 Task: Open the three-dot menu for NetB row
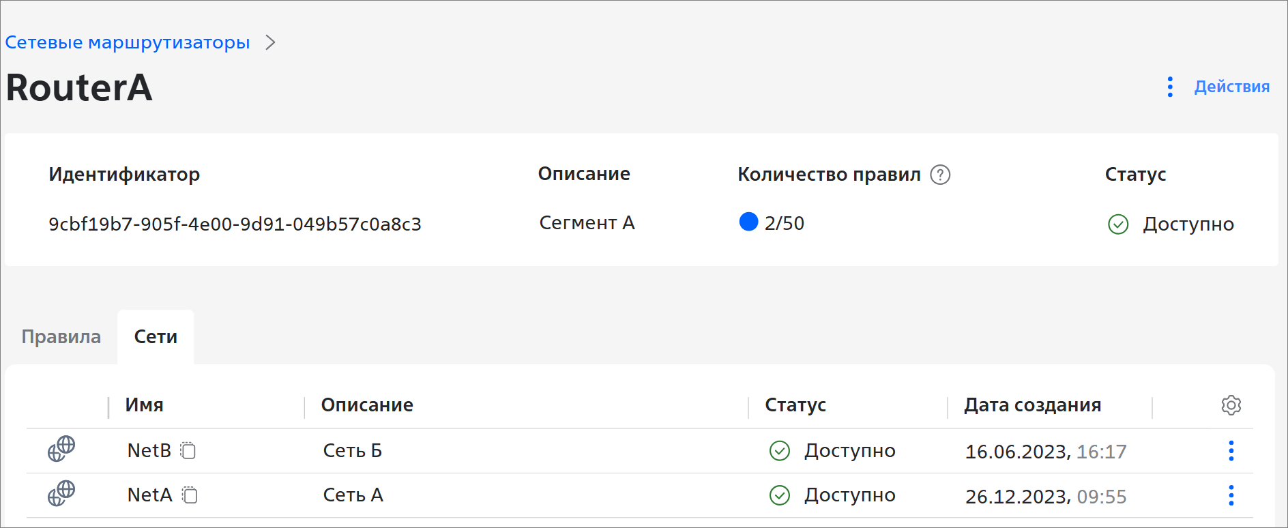[1231, 451]
